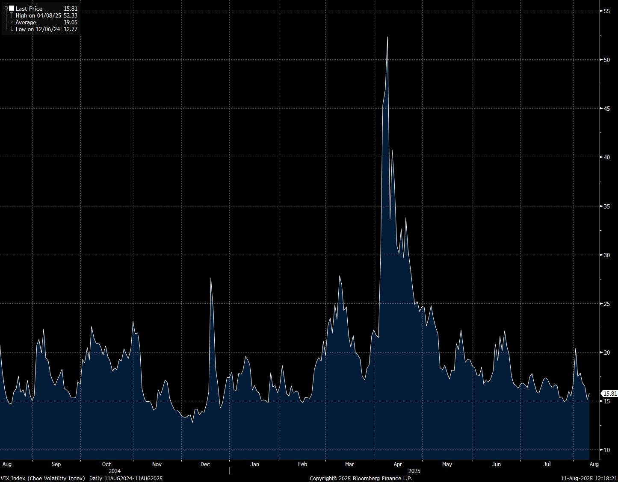Click the 15.81 last price tag on the price axis
Image resolution: width=618 pixels, height=482 pixels.
609,394
